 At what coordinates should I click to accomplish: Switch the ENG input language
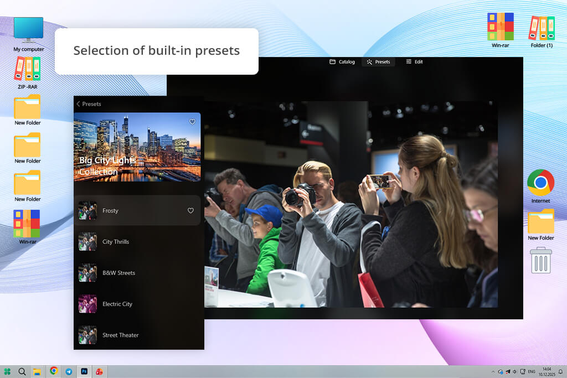click(x=532, y=371)
